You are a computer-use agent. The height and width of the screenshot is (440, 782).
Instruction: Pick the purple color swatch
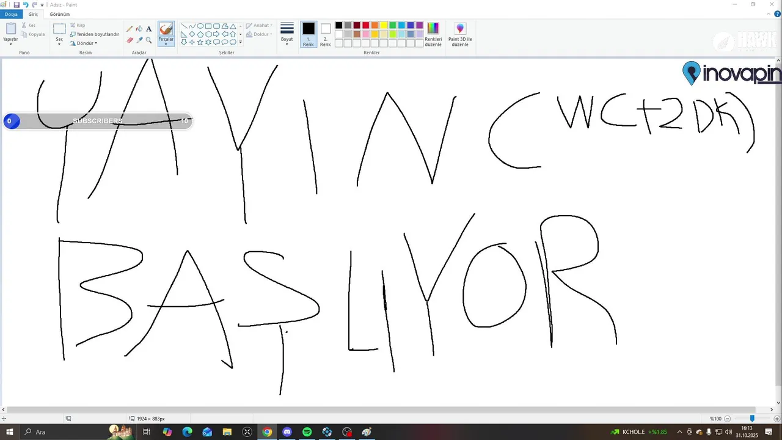point(420,25)
